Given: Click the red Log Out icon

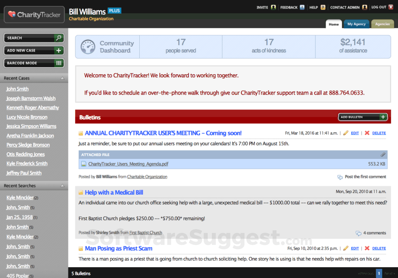Looking at the screenshot, I should coord(391,7).
